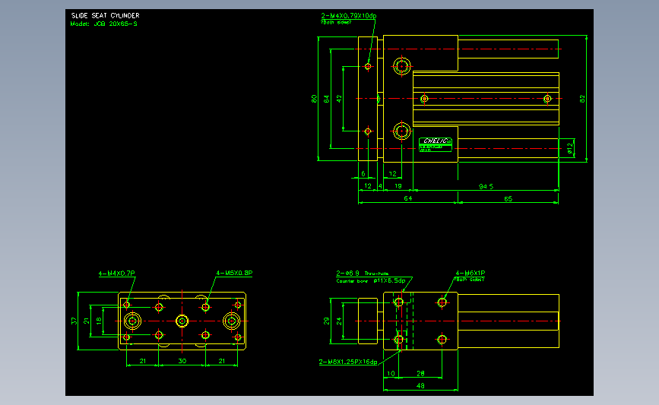The height and width of the screenshot is (405, 659).
Task: Click the "2-M4X0.79X10dp" thread callout
Action: click(x=349, y=16)
